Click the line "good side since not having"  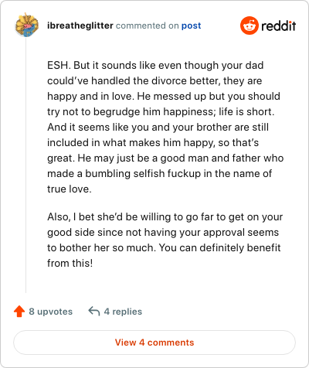[163, 232]
